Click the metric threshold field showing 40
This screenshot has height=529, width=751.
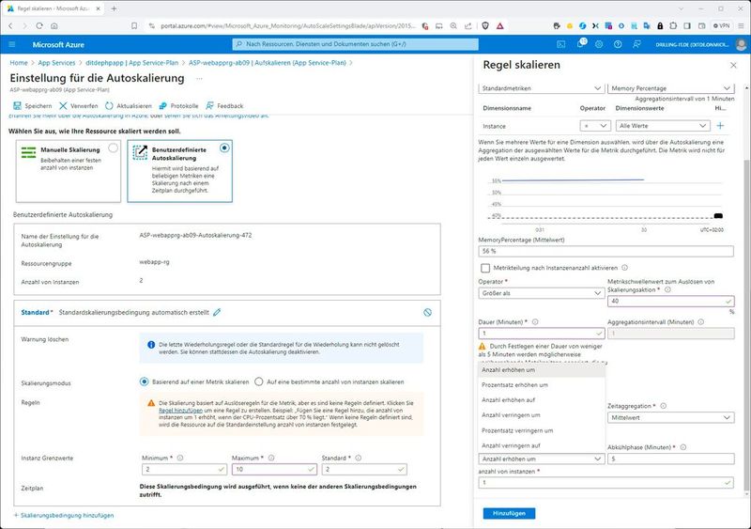[670, 302]
